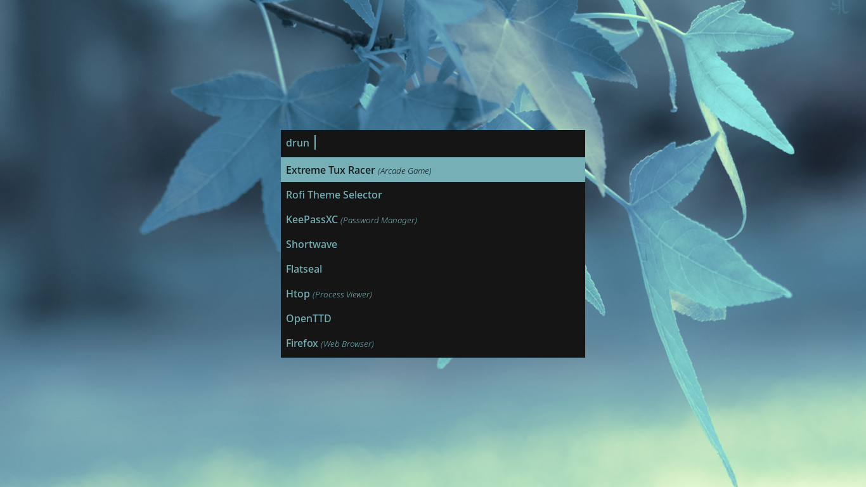866x487 pixels.
Task: Launch the highlighted Extreme Tux Racer entry
Action: point(330,170)
